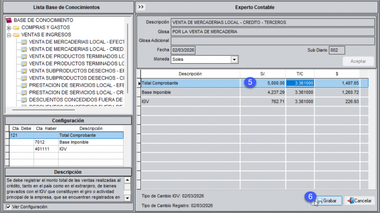Click the $ column header
The height and width of the screenshot is (213, 380).
point(337,74)
